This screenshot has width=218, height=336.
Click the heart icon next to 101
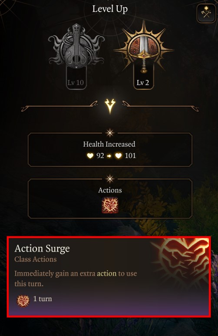(x=119, y=156)
